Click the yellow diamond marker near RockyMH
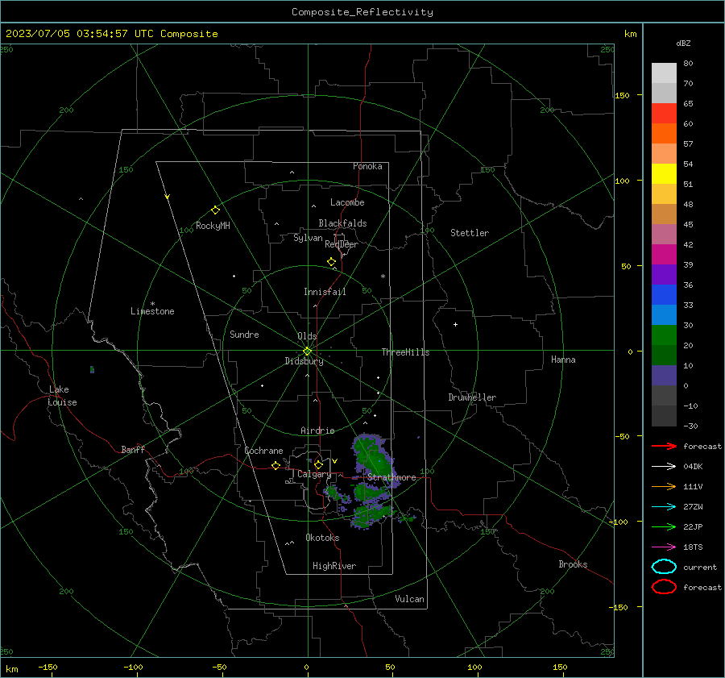Screen dimensions: 725x678 (215, 210)
